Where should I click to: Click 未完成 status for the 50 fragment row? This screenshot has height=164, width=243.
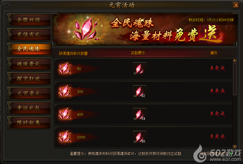pos(218,68)
